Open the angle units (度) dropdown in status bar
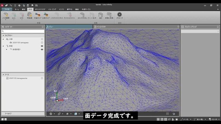Viewport: 221px width, 124px height. [205, 120]
